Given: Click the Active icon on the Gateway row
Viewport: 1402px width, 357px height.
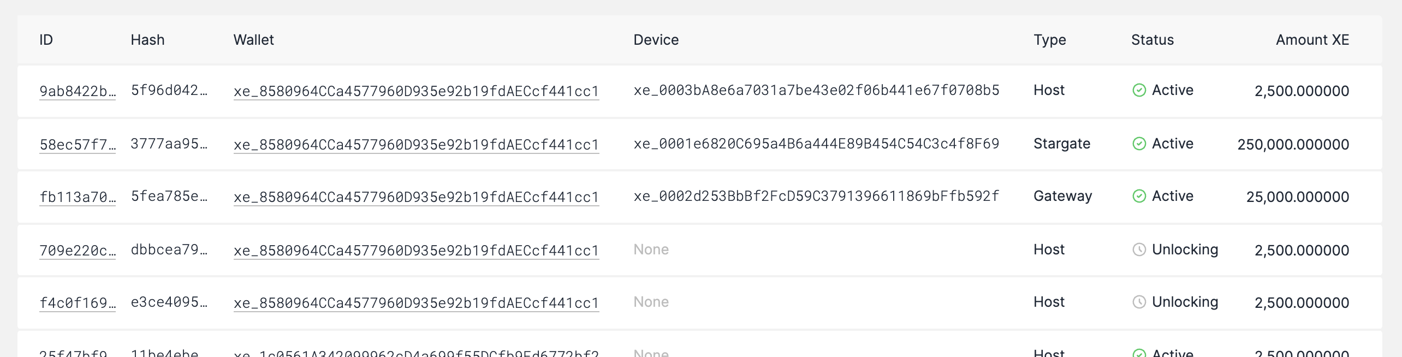Looking at the screenshot, I should pyautogui.click(x=1138, y=197).
